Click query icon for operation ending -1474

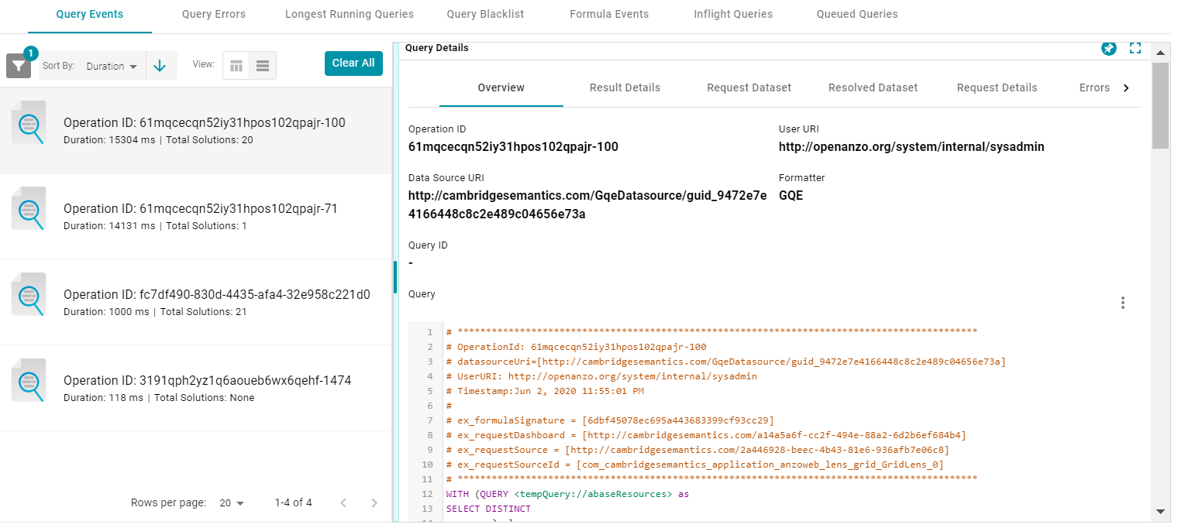click(x=29, y=381)
